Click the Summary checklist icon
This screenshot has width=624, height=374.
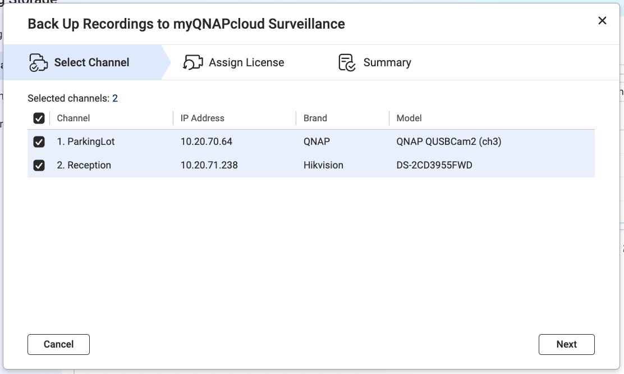point(347,62)
